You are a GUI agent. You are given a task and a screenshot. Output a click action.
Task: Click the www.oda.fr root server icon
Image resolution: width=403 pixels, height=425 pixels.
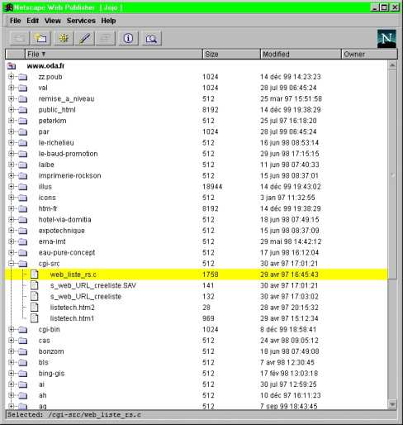[x=12, y=66]
